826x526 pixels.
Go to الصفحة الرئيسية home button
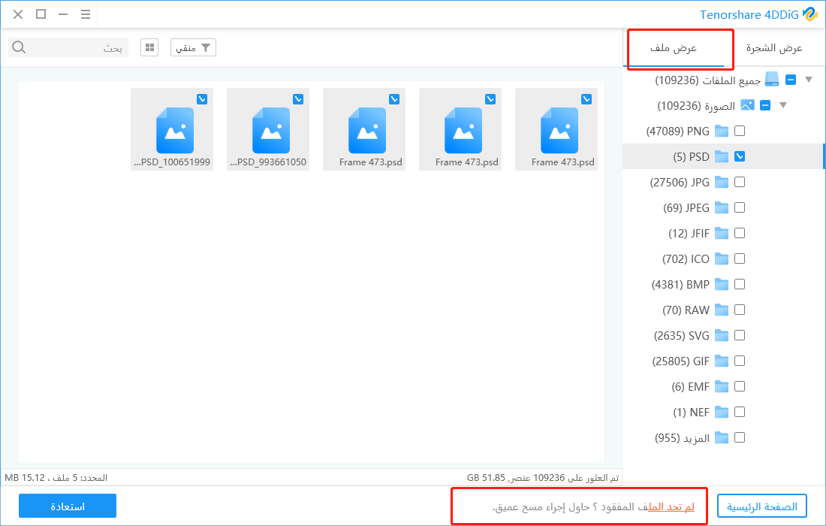point(762,506)
